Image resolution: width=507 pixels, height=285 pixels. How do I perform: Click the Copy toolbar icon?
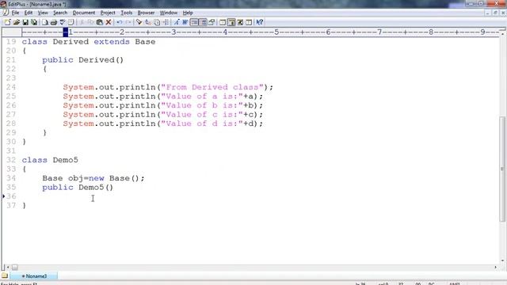pos(91,22)
